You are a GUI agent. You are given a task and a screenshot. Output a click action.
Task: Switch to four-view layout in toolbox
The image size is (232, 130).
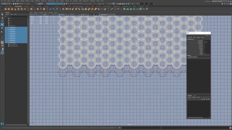tap(2, 46)
